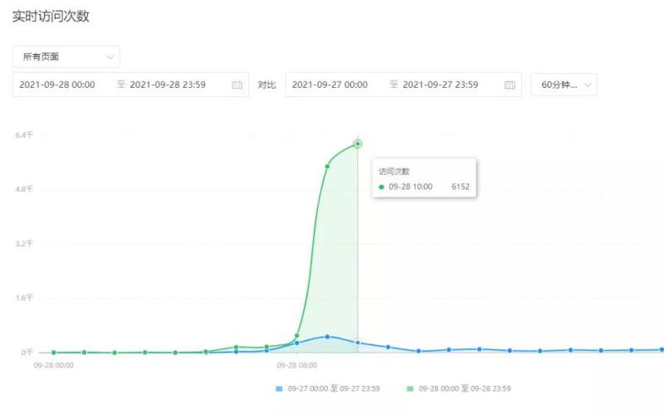Click the 对比 compare label

266,85
